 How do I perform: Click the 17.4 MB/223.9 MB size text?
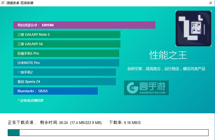(86, 123)
